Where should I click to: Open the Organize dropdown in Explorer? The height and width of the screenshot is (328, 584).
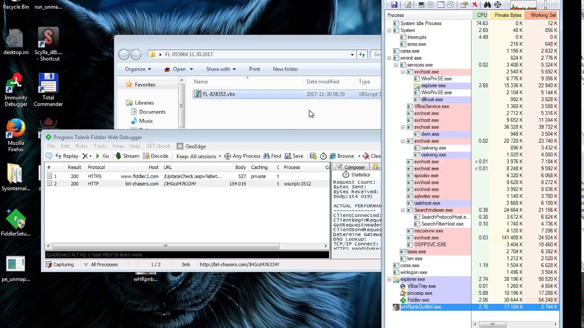[138, 69]
